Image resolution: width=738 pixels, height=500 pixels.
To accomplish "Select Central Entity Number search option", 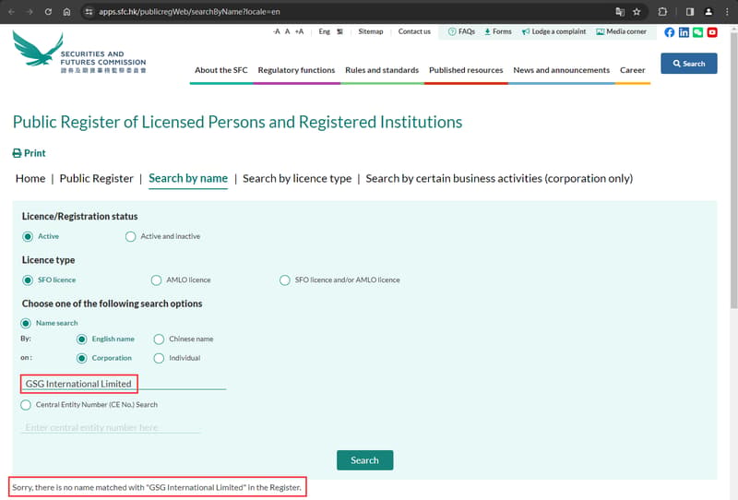I will [26, 405].
